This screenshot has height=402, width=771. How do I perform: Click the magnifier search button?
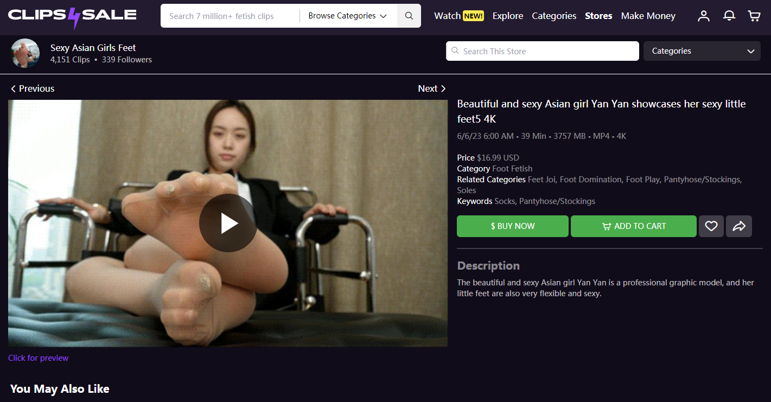409,16
